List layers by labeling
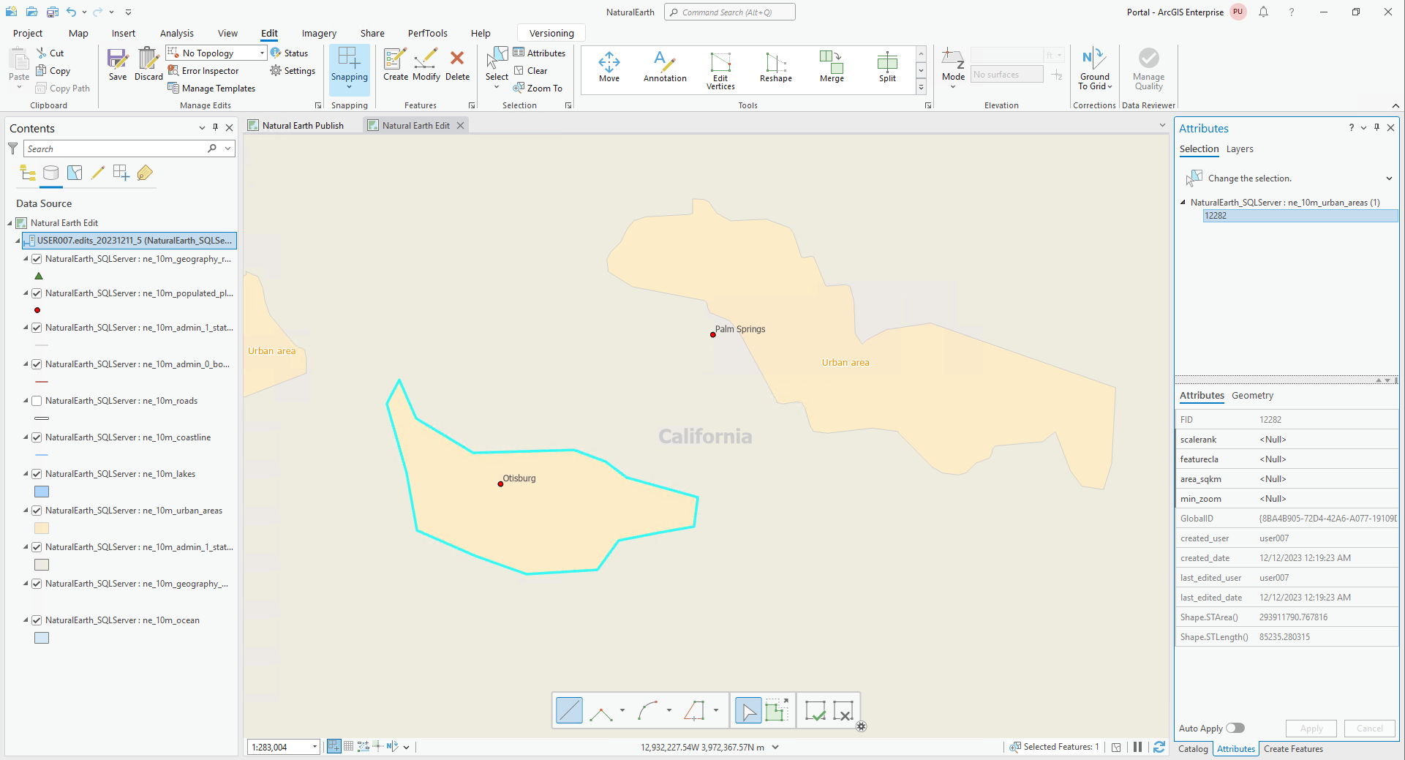 [144, 173]
